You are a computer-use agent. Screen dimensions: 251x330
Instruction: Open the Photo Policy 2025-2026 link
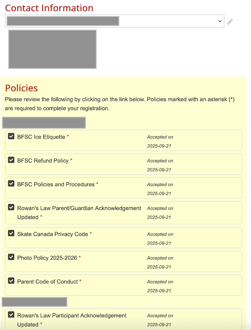[47, 258]
